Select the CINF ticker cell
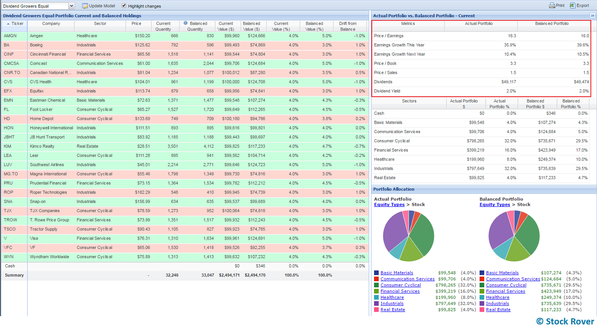The height and width of the screenshot is (328, 597). (14, 54)
